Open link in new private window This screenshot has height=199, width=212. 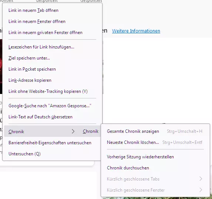pos(52,33)
